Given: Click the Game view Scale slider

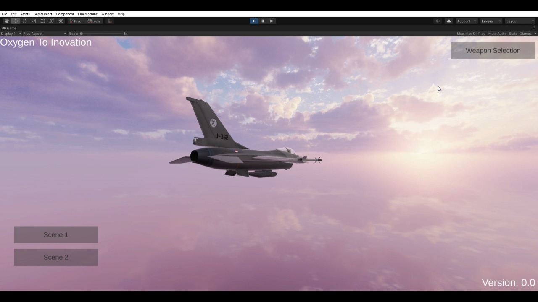Looking at the screenshot, I should tap(101, 34).
